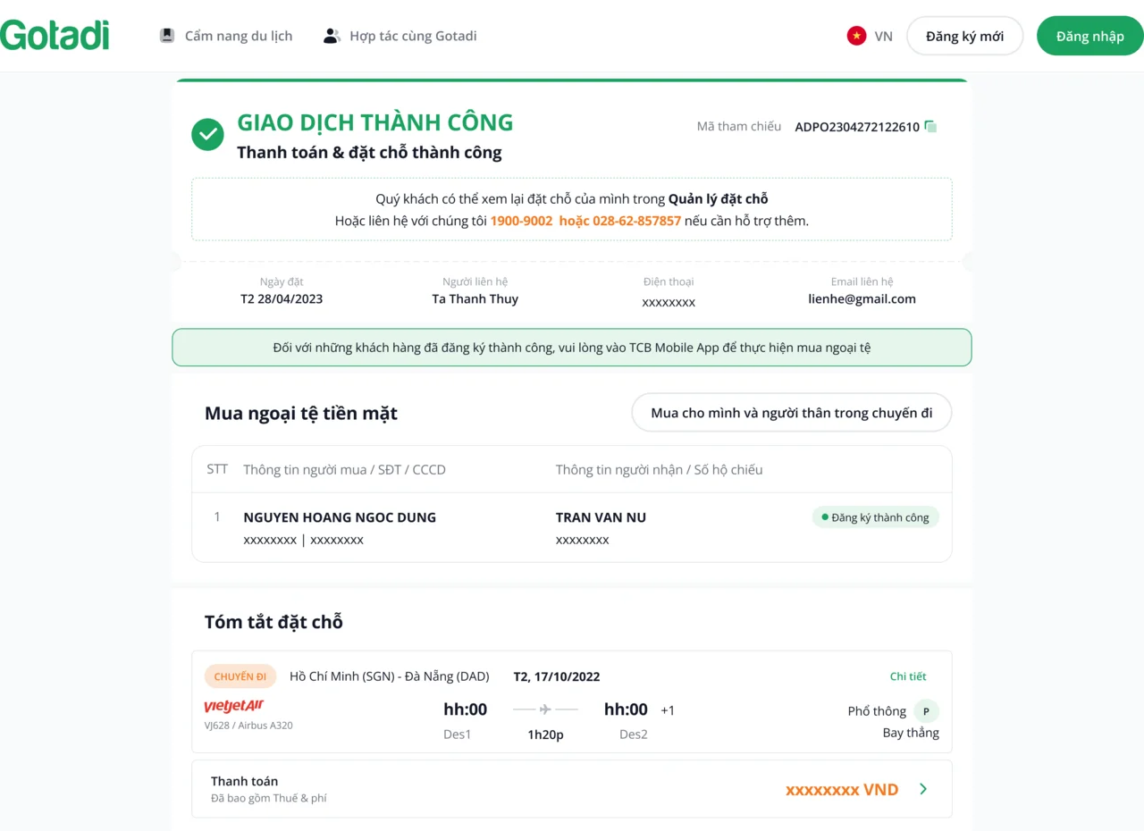Click the Đăng nhập button
Viewport: 1144px width, 831px height.
(x=1089, y=36)
